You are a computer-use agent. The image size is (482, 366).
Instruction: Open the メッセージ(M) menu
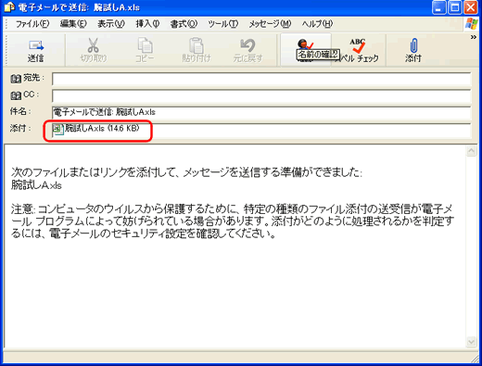270,24
